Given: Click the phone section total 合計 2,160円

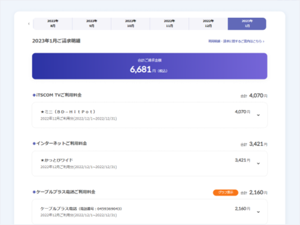Looking at the screenshot, I should (254, 192).
